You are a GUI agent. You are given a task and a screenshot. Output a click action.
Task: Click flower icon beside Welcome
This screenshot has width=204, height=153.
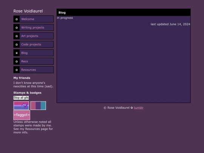[x=17, y=19]
